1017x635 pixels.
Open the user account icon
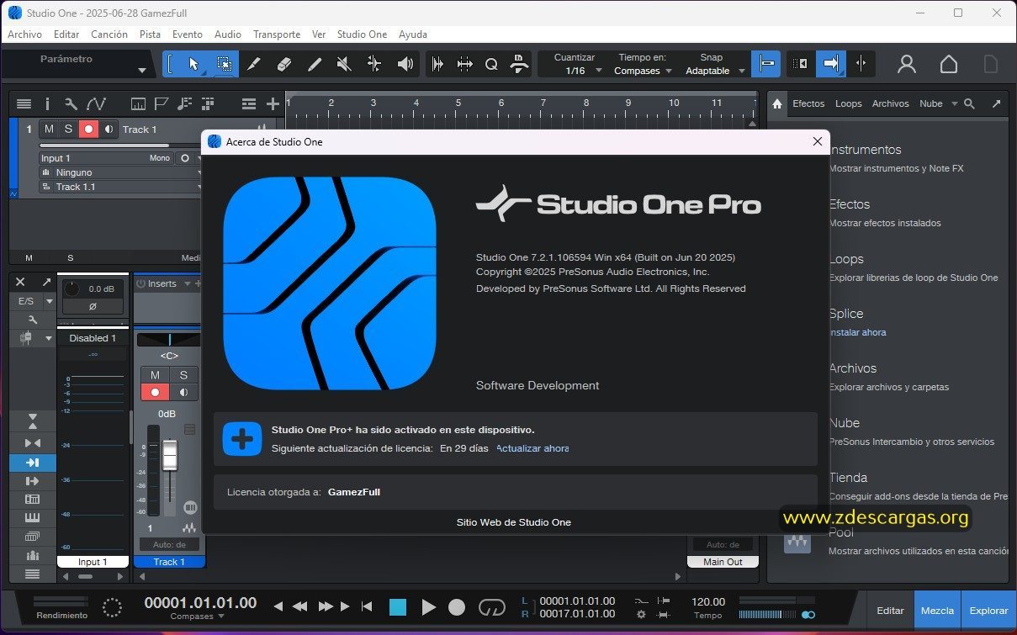pos(907,64)
